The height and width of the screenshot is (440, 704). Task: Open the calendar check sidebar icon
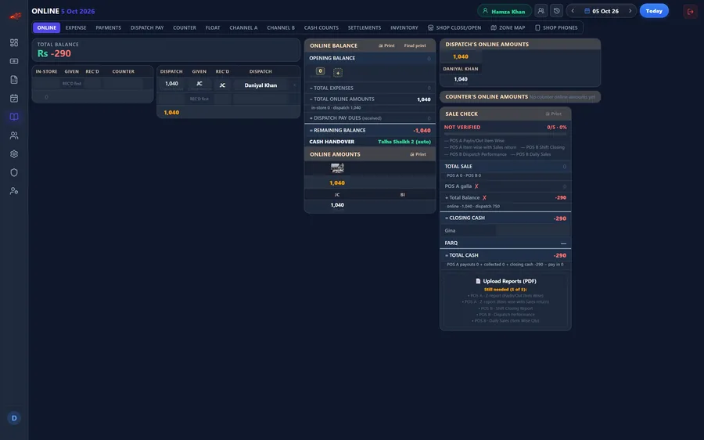tap(14, 98)
